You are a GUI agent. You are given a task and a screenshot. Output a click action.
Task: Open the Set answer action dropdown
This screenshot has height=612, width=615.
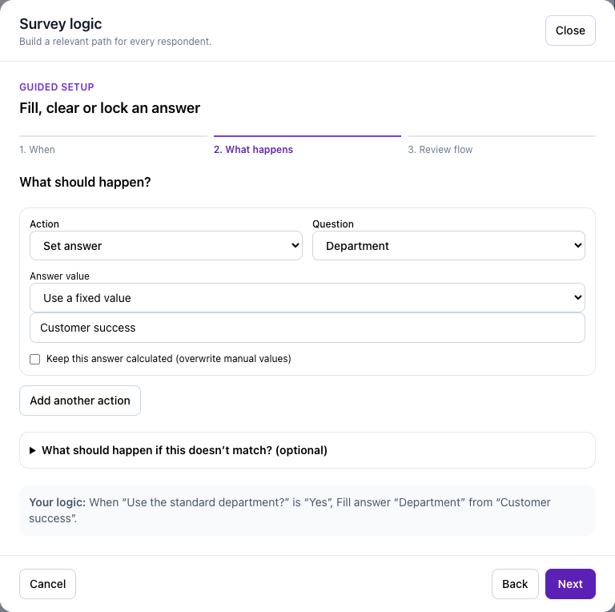(166, 246)
